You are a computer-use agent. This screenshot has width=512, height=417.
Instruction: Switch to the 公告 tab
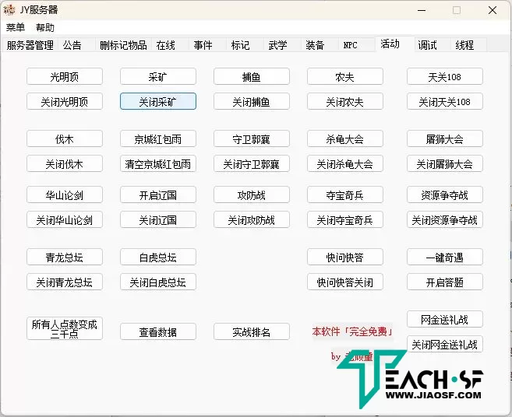[76, 45]
